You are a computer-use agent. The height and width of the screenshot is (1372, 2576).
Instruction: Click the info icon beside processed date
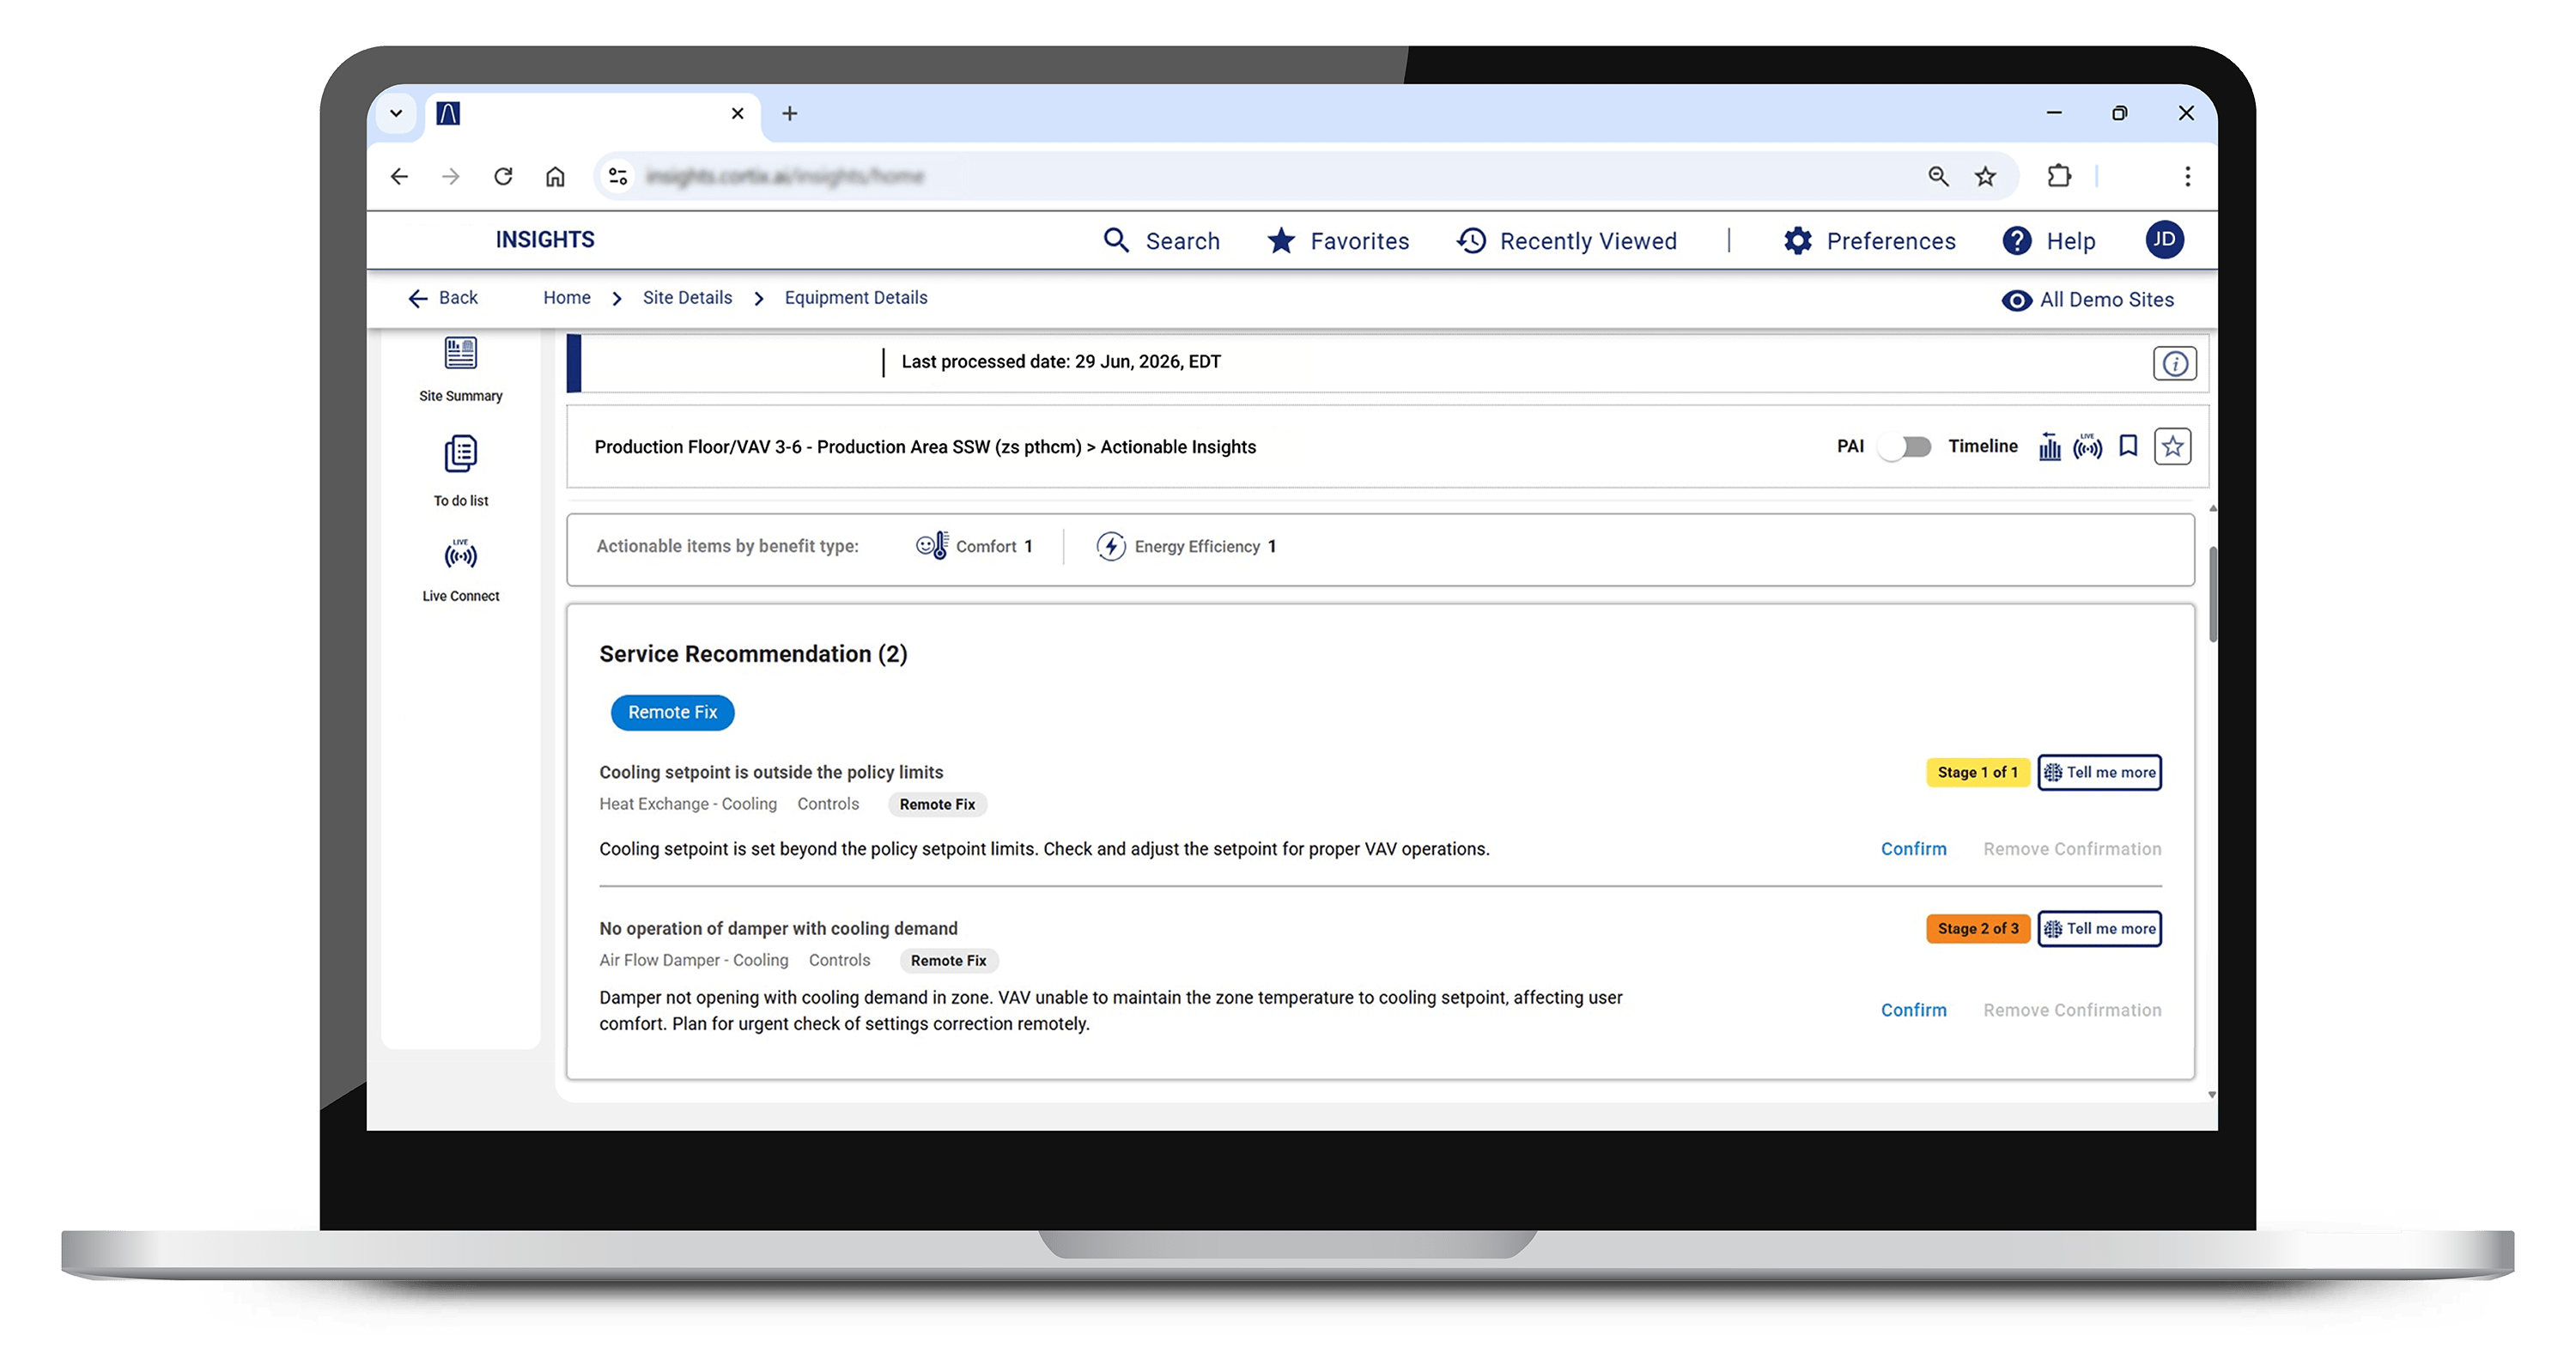[2174, 363]
